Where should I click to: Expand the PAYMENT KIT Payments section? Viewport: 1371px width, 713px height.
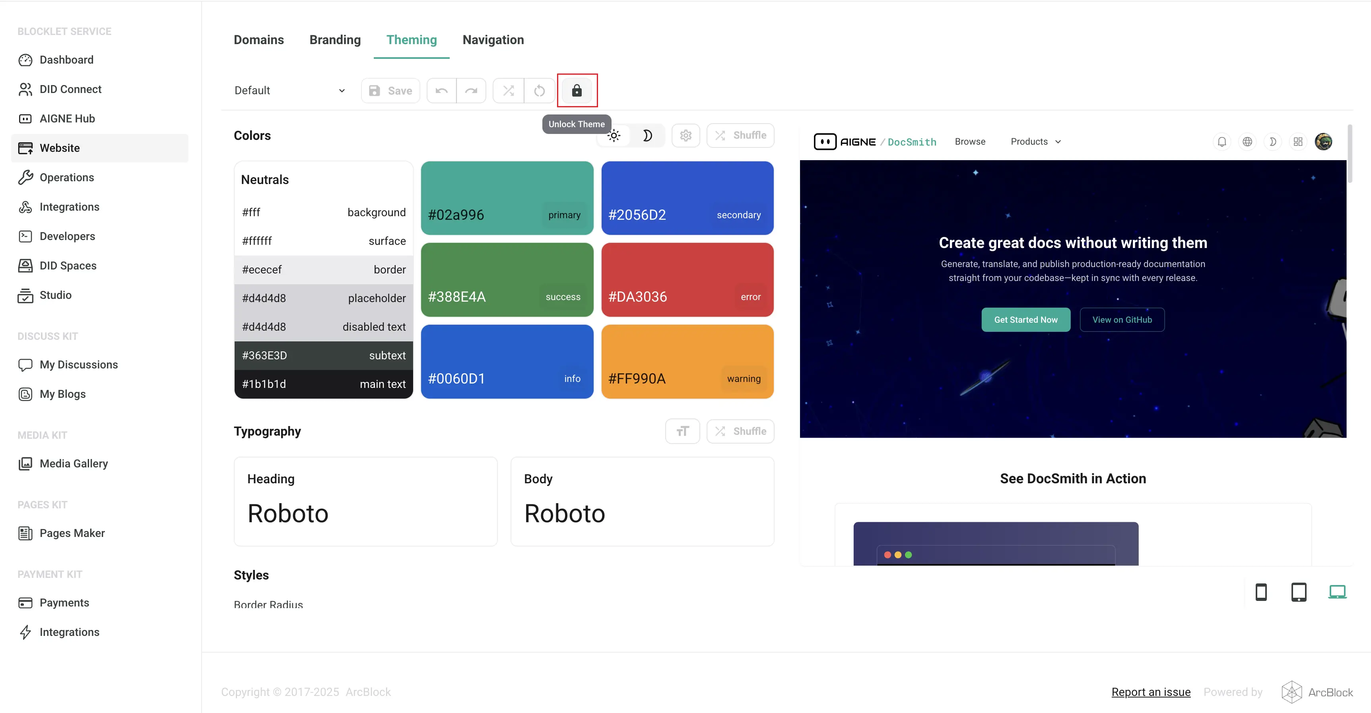click(x=64, y=603)
